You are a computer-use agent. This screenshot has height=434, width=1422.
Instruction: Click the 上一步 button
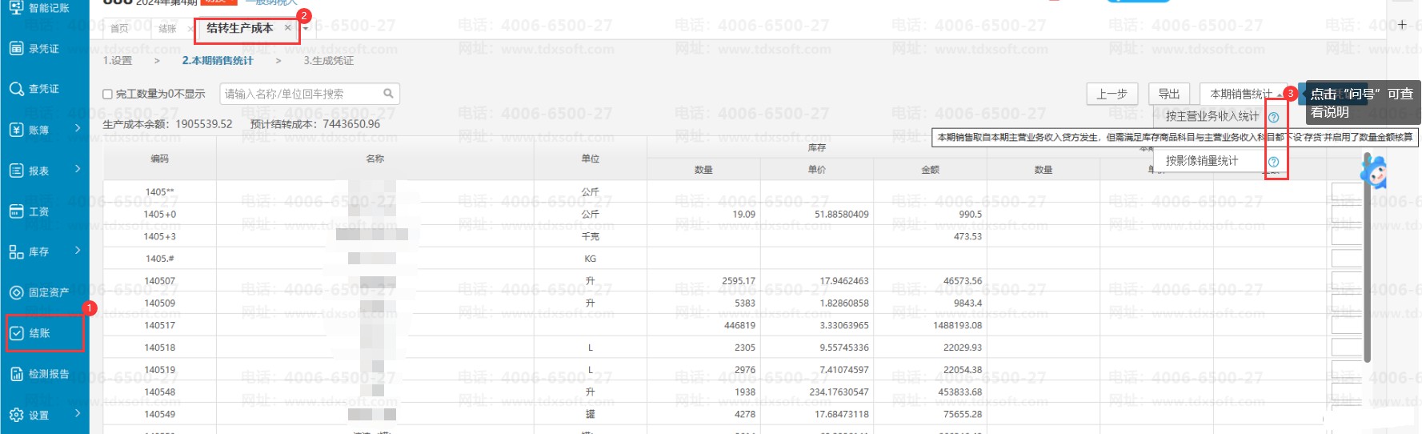tap(1112, 94)
